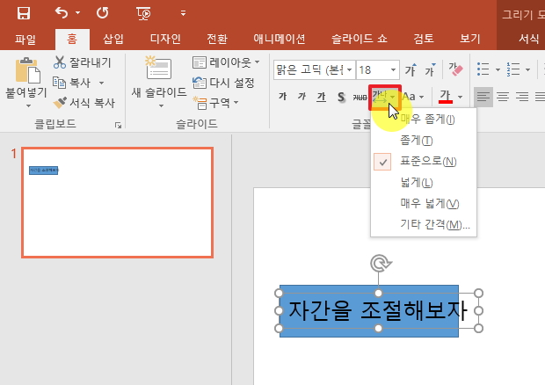Switch to the 보기 tab
The image size is (545, 385).
click(470, 39)
